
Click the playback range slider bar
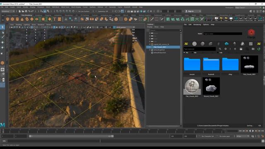[x=71, y=136]
